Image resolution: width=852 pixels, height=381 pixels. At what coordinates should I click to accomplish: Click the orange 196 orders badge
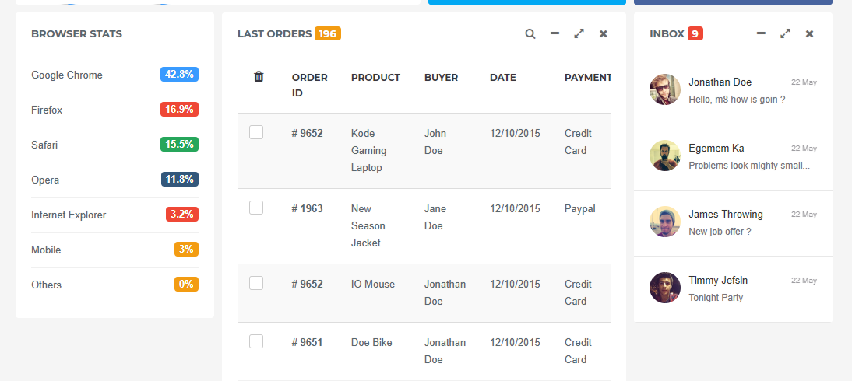(x=328, y=34)
